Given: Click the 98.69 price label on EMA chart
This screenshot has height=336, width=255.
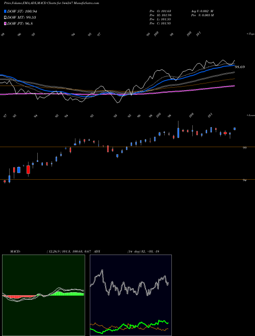Looking at the screenshot, I should 240,67.
